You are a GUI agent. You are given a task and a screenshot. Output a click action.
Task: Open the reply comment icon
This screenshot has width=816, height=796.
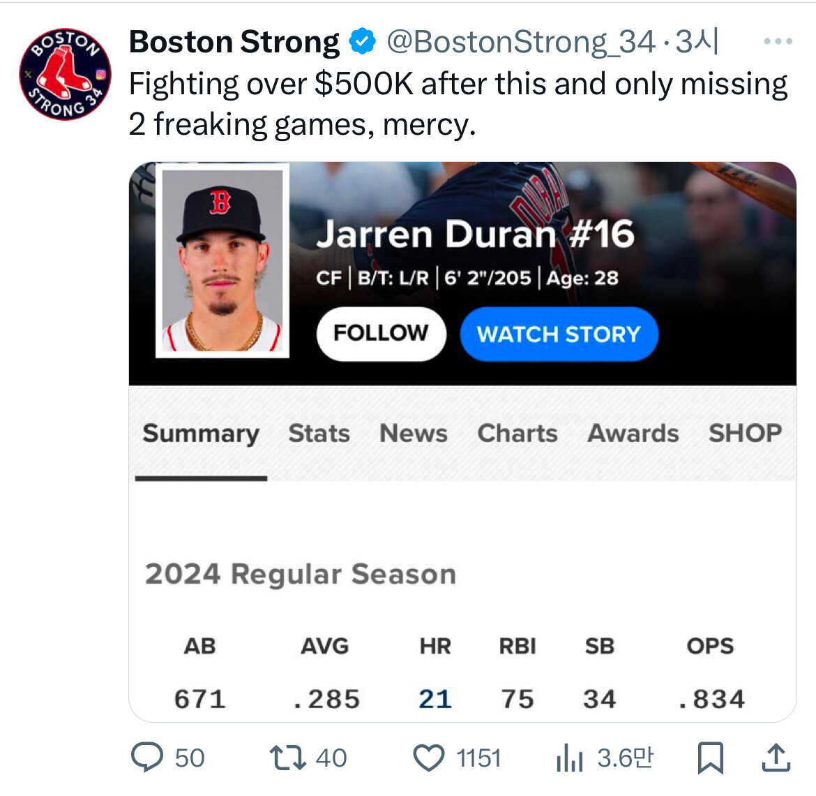click(147, 758)
